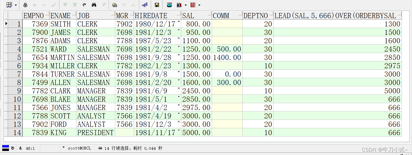This screenshot has height=155, width=412.
Task: Click the PRESIDENT job cell
Action: coord(96,133)
